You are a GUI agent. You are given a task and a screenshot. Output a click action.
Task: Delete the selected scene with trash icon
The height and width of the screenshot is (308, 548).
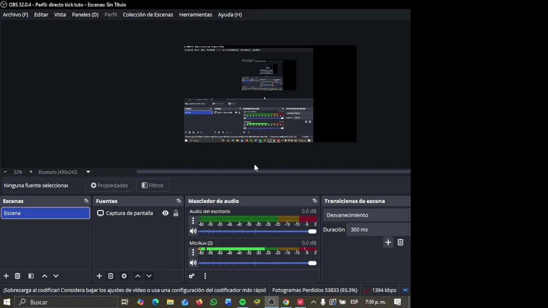tap(18, 276)
